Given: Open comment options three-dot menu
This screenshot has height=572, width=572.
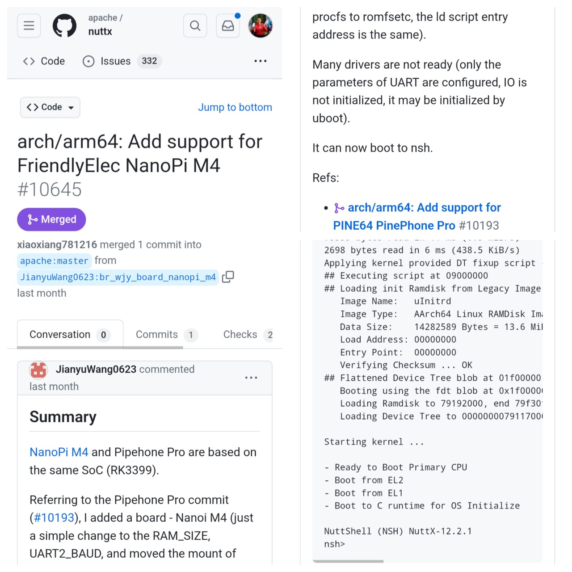Looking at the screenshot, I should point(251,378).
